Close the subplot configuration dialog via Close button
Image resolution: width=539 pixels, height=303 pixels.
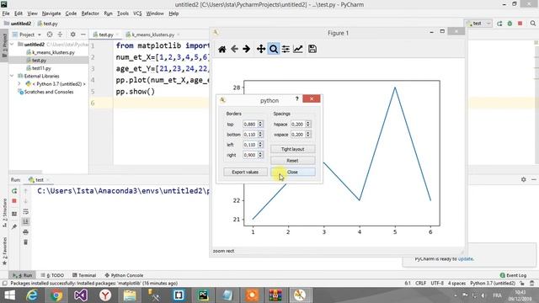(x=292, y=172)
